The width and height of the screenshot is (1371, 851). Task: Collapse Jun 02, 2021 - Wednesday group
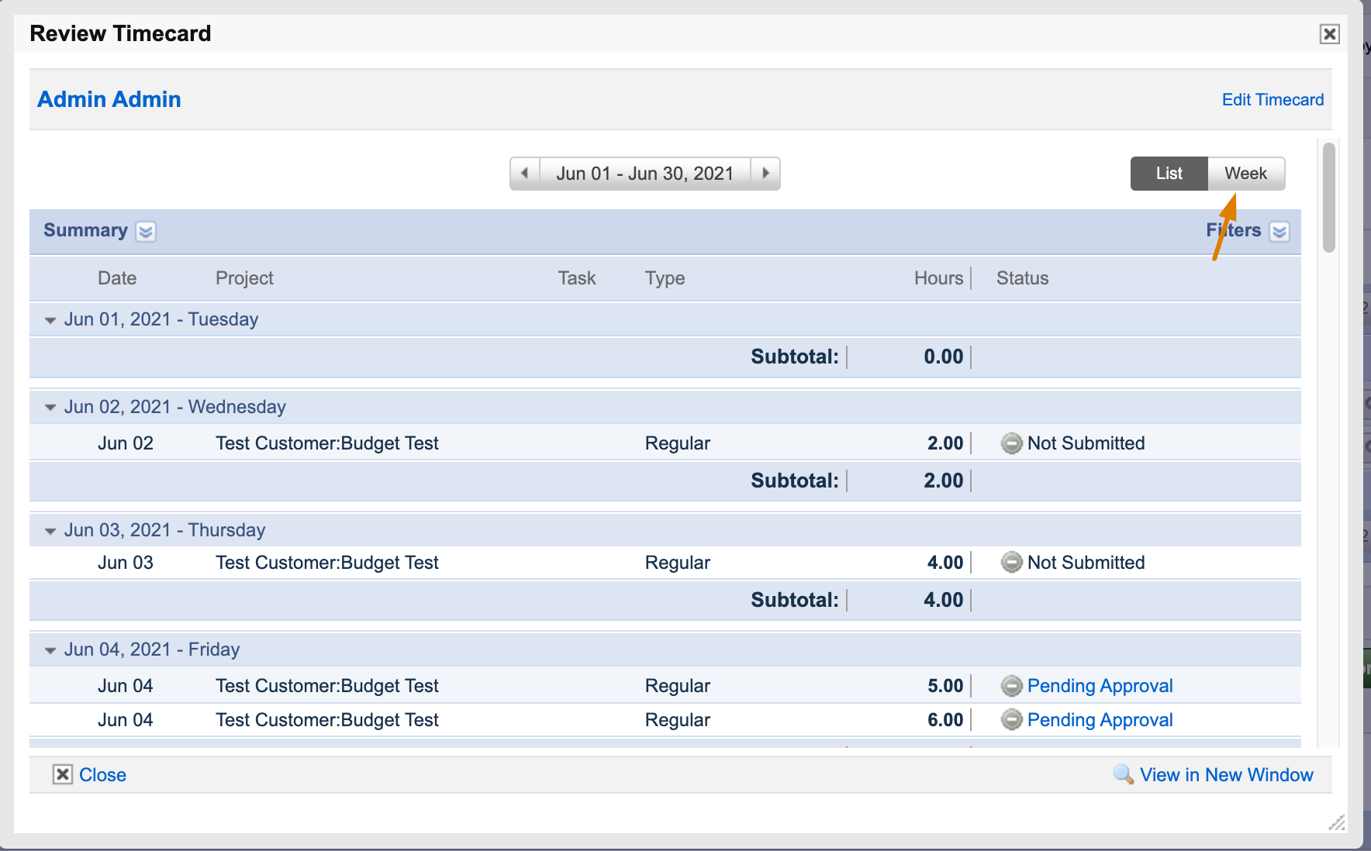50,408
